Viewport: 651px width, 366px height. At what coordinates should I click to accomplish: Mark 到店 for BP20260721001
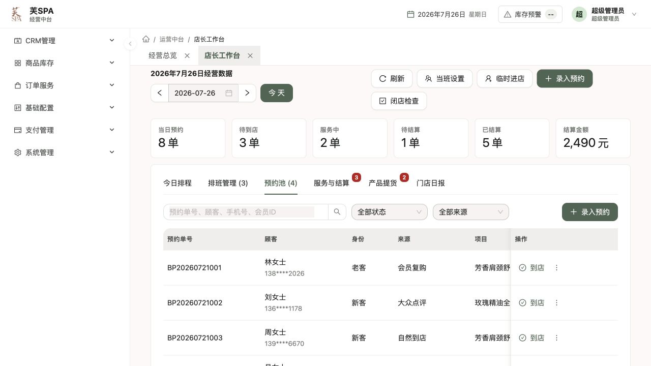[531, 268]
